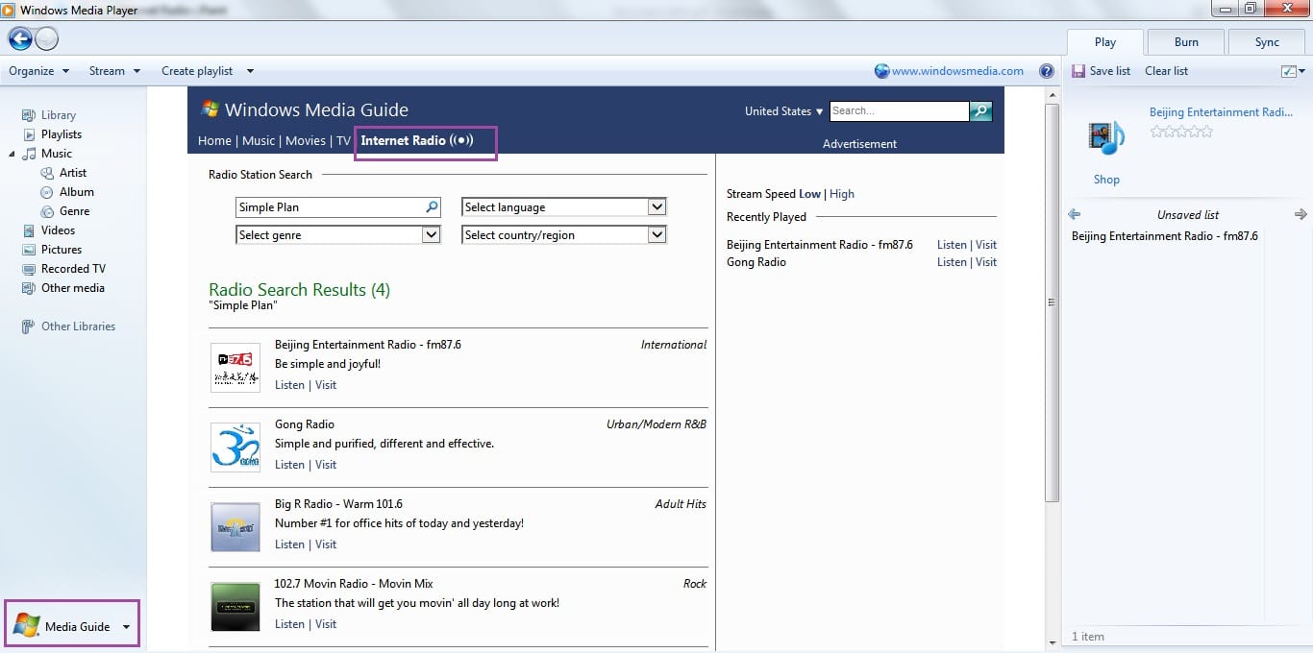Open the Help question mark icon
The width and height of the screenshot is (1313, 653).
pyautogui.click(x=1047, y=71)
